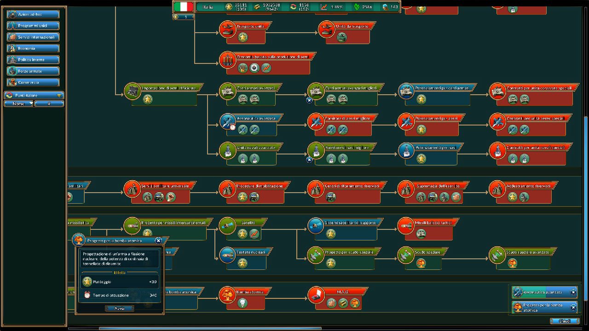Select the Bomba atomica explosion icon
589x331 pixels.
pos(227,295)
